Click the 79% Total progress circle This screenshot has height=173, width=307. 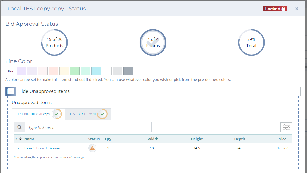[x=251, y=43]
